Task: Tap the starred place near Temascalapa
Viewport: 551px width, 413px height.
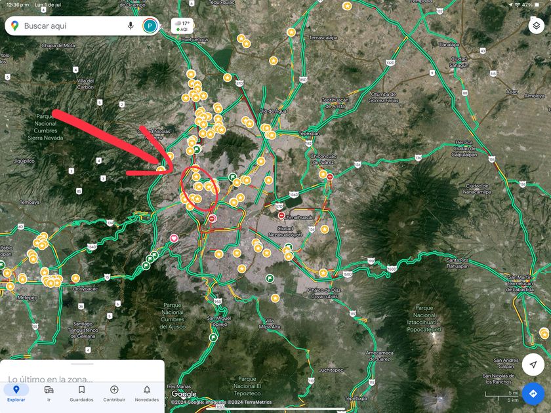Action: tap(291, 32)
